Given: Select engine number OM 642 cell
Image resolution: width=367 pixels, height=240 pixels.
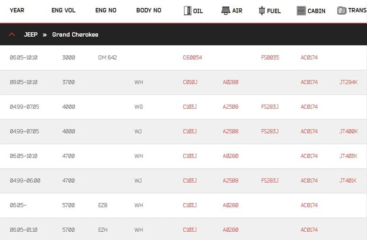Looking at the screenshot, I should pyautogui.click(x=107, y=58).
